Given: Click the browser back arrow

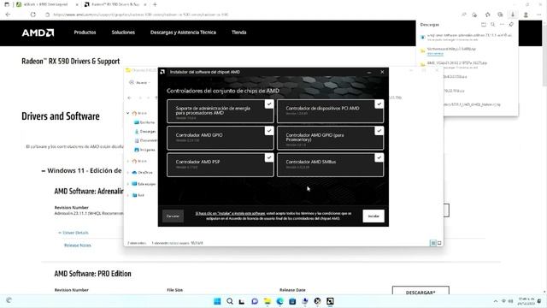Looking at the screenshot, I should pyautogui.click(x=8, y=15).
